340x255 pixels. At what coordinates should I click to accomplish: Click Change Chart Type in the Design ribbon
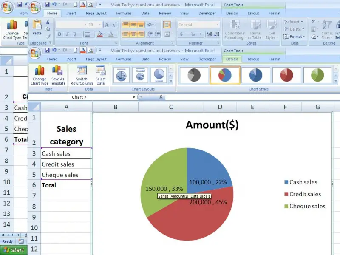40,75
